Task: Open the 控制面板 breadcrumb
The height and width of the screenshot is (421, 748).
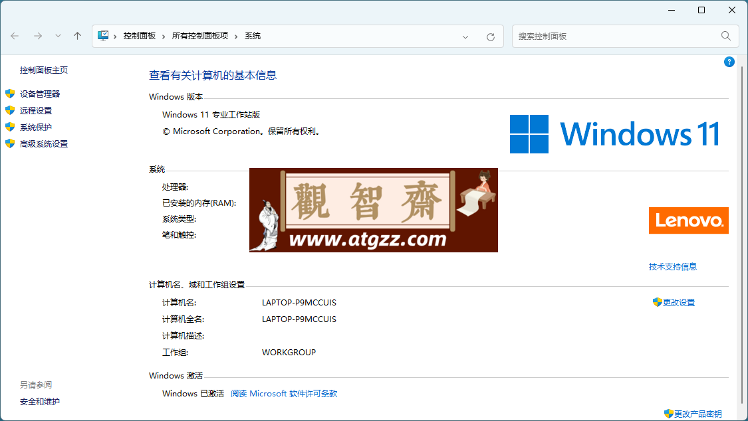Action: pos(140,37)
